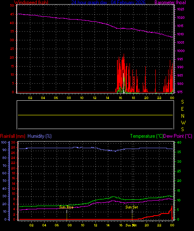This screenshot has height=231, width=194.
Task: Click the 100 value on the humidity axis
Action: tap(4, 142)
